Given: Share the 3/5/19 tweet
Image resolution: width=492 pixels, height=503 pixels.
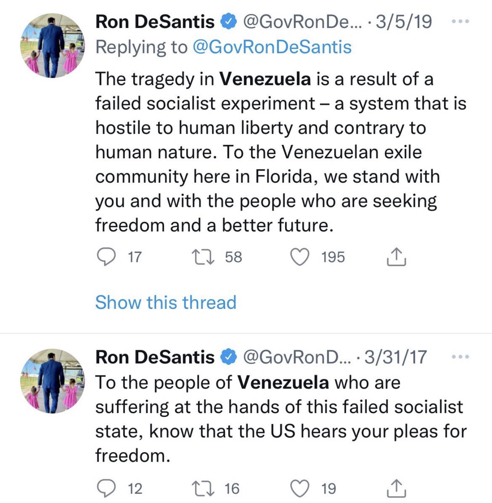Looking at the screenshot, I should [x=396, y=257].
